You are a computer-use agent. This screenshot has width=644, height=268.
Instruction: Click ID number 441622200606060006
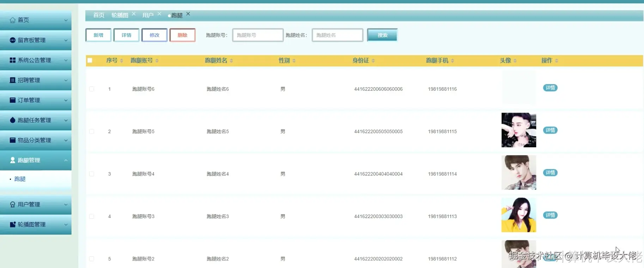[378, 89]
